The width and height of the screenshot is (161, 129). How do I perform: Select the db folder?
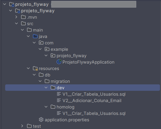click(x=47, y=75)
